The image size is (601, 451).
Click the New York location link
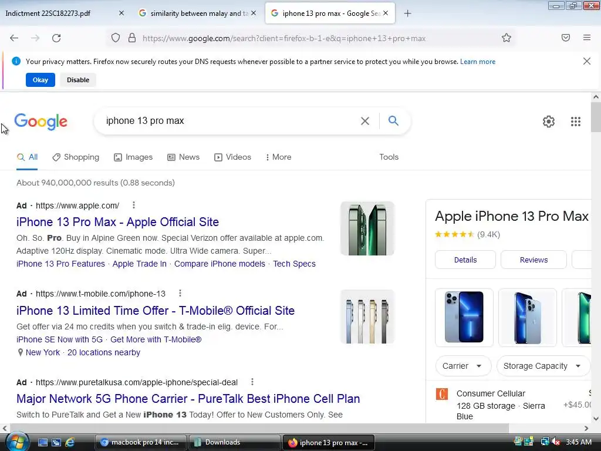point(42,352)
